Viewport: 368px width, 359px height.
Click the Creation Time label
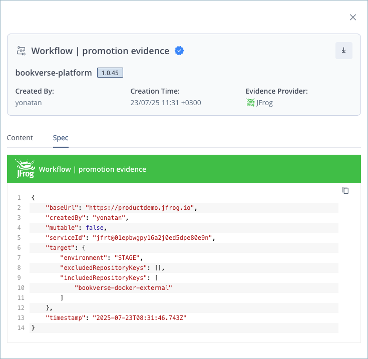click(x=155, y=91)
